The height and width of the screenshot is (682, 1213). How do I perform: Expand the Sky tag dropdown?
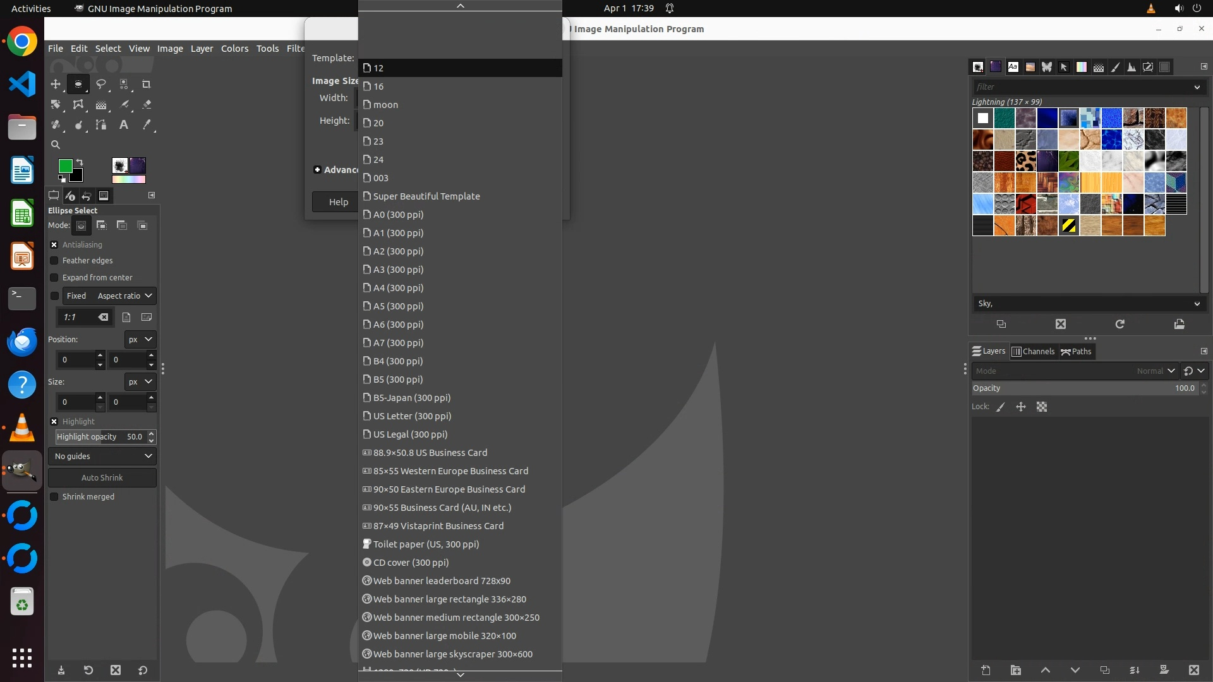click(1197, 304)
